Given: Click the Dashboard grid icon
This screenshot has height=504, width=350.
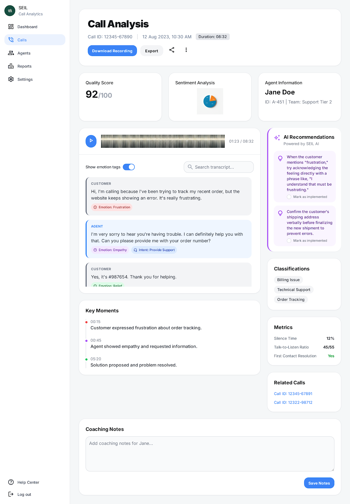Looking at the screenshot, I should pos(11,27).
